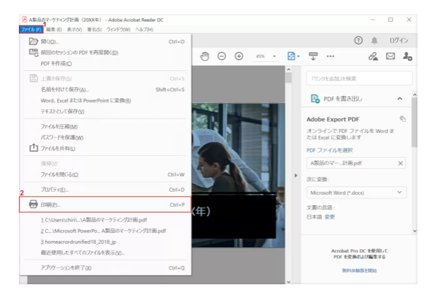Remove the selected PDF file with X

[401, 163]
